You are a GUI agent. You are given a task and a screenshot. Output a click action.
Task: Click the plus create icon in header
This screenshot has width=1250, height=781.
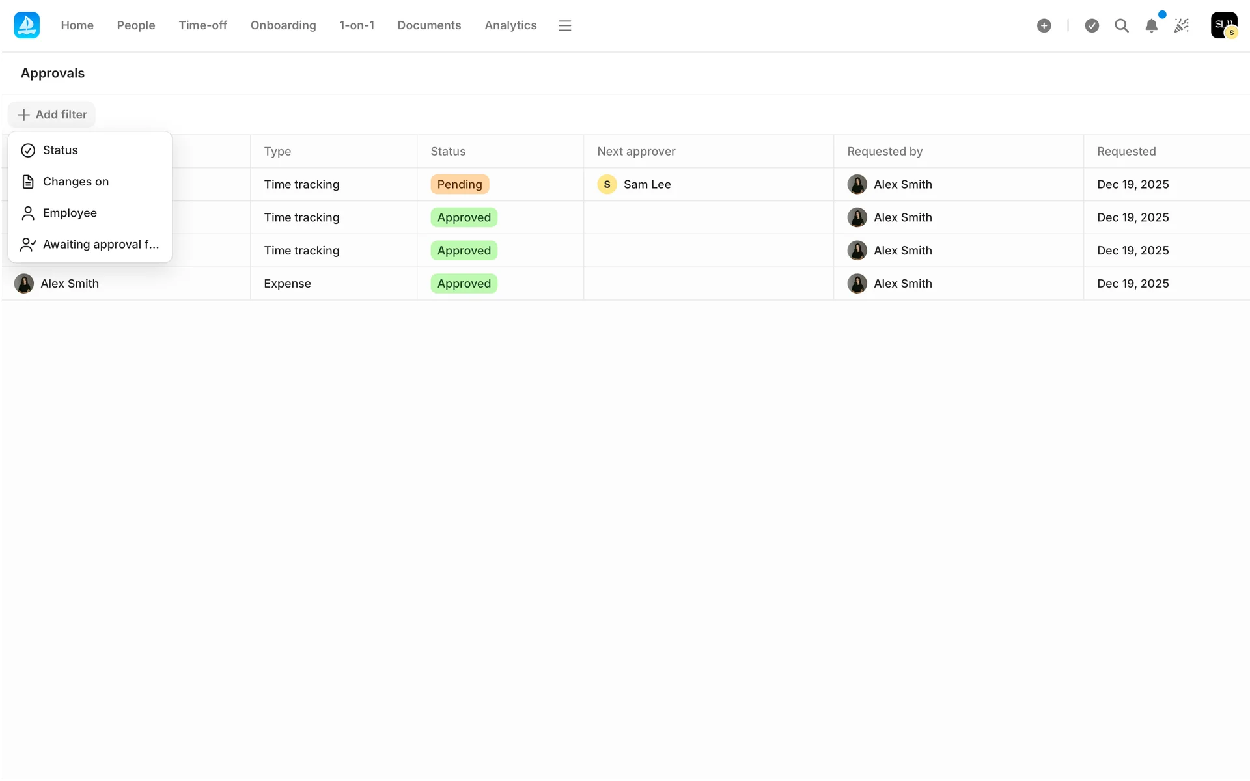click(x=1044, y=25)
